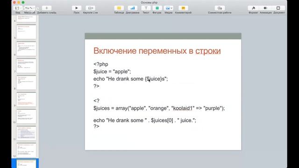
Task: Select slide 10 thumbnail in navigator
Action: click(26, 116)
